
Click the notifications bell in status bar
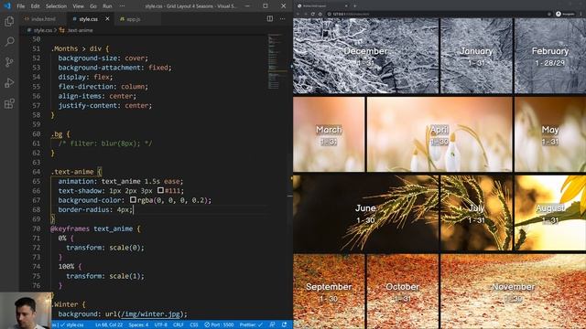pyautogui.click(x=285, y=324)
